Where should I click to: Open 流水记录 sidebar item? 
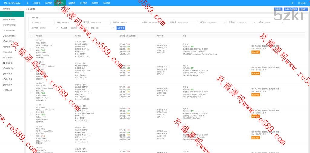pos(9,52)
